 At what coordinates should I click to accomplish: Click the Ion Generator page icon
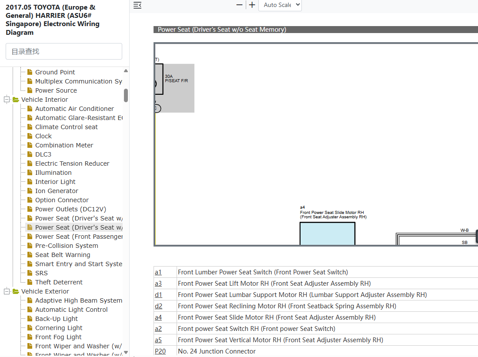[x=30, y=191]
